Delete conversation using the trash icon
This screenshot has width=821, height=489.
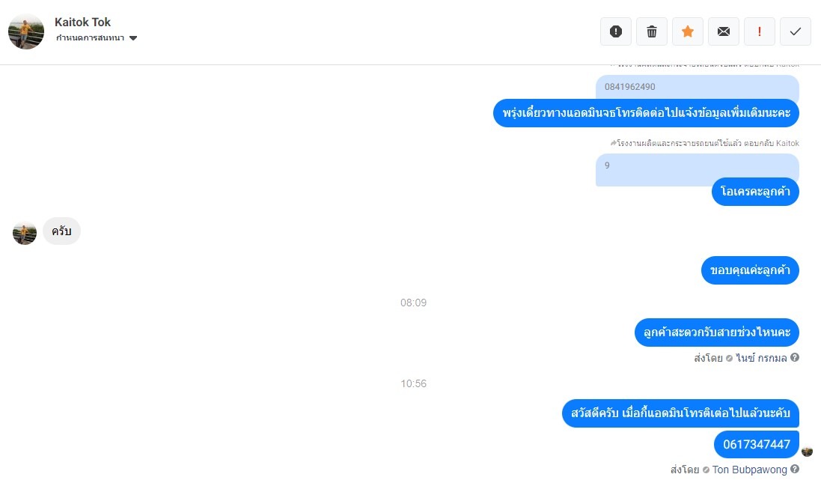click(x=652, y=31)
